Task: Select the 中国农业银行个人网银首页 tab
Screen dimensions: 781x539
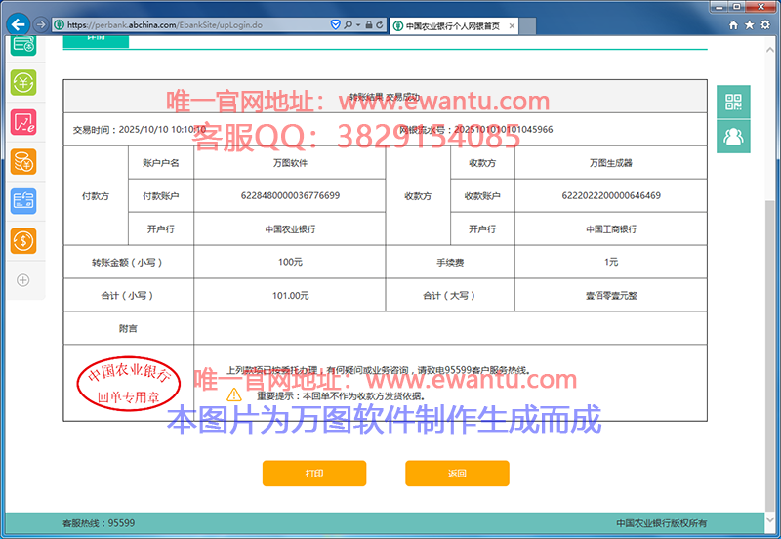Action: [454, 26]
